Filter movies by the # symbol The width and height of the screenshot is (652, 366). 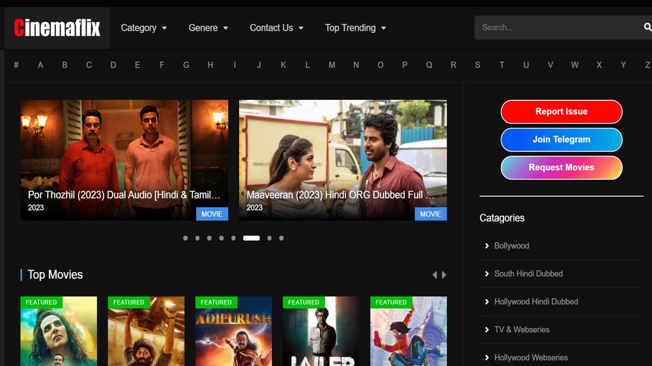(16, 65)
